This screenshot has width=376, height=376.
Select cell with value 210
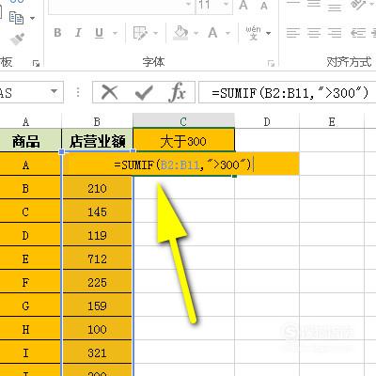(x=97, y=188)
